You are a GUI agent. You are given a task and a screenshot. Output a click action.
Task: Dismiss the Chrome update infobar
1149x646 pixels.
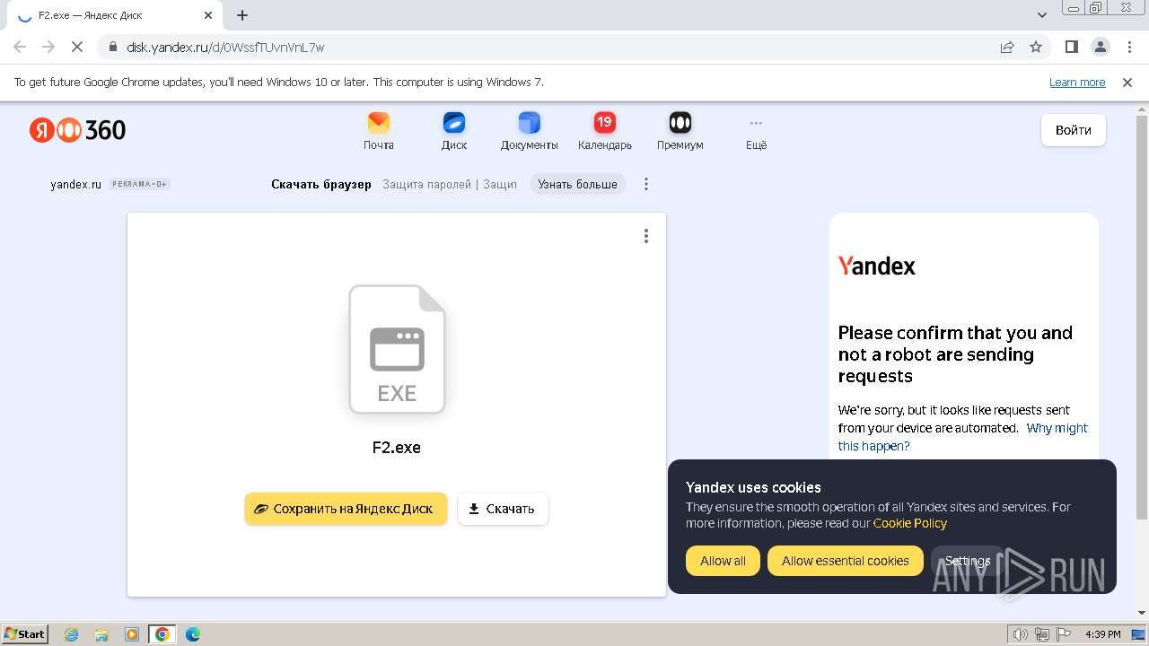[x=1127, y=83]
